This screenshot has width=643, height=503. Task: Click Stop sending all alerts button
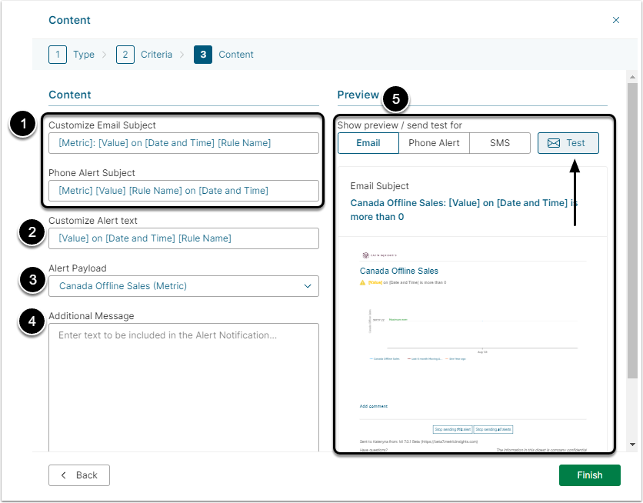click(493, 429)
